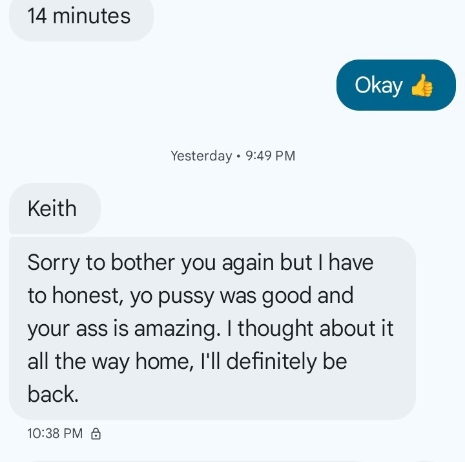465x462 pixels.
Task: Click the "9:49 PM" time label
Action: pos(271,156)
